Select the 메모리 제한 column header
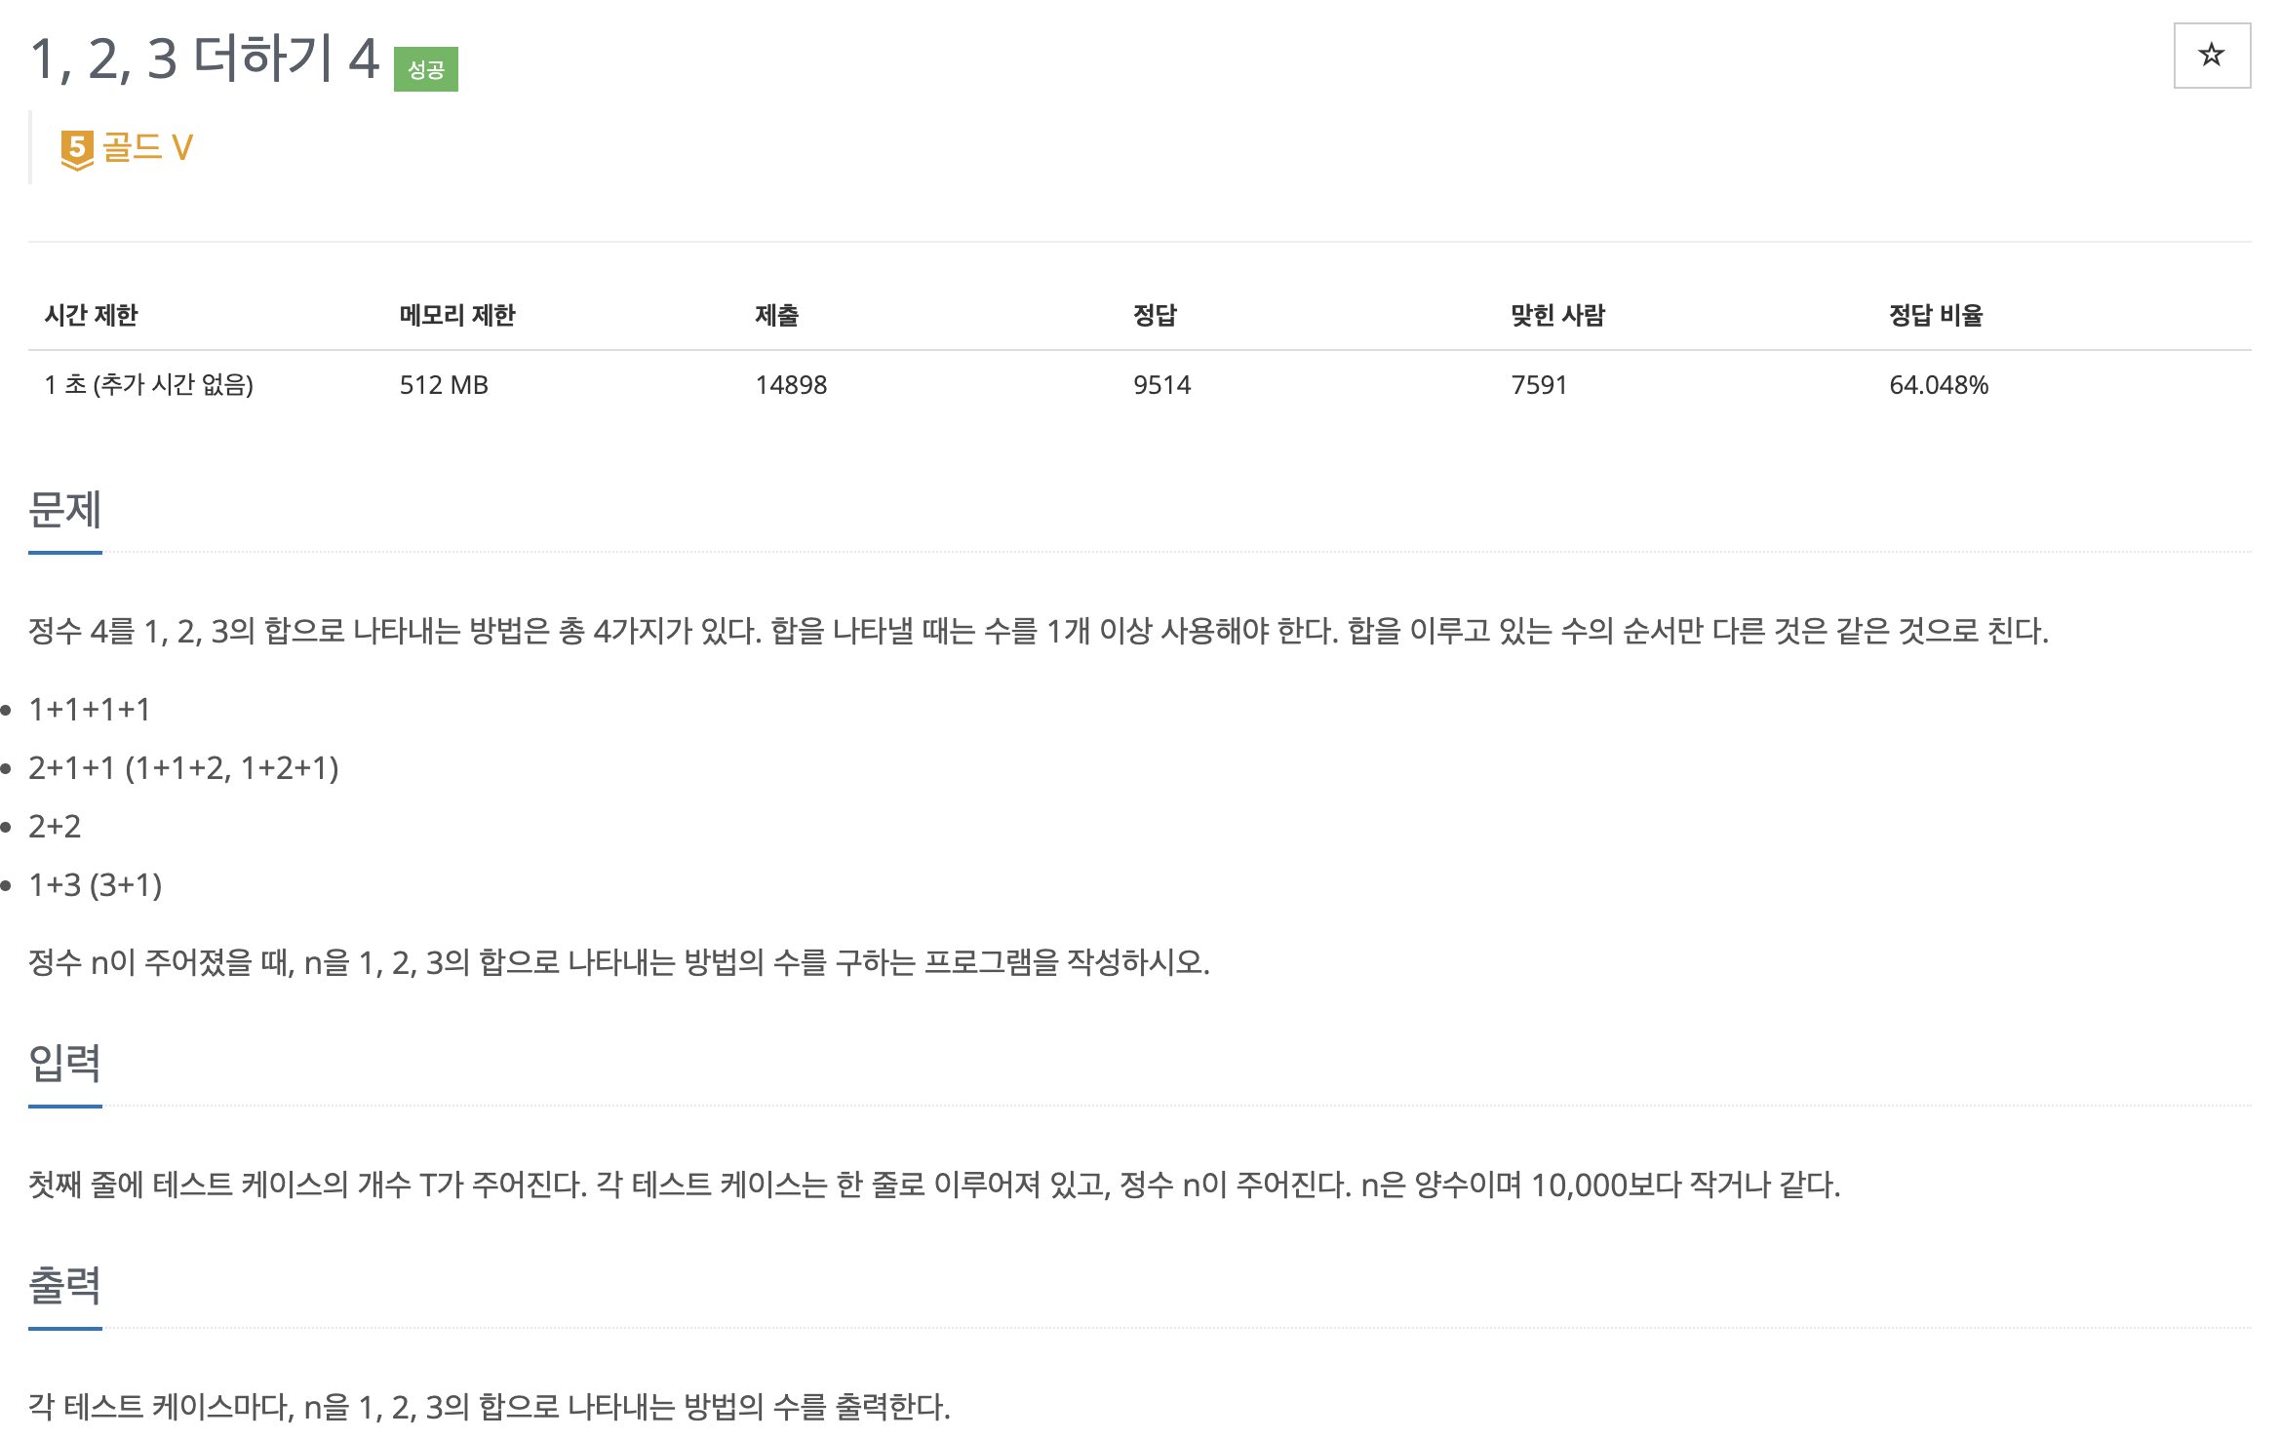 [457, 315]
